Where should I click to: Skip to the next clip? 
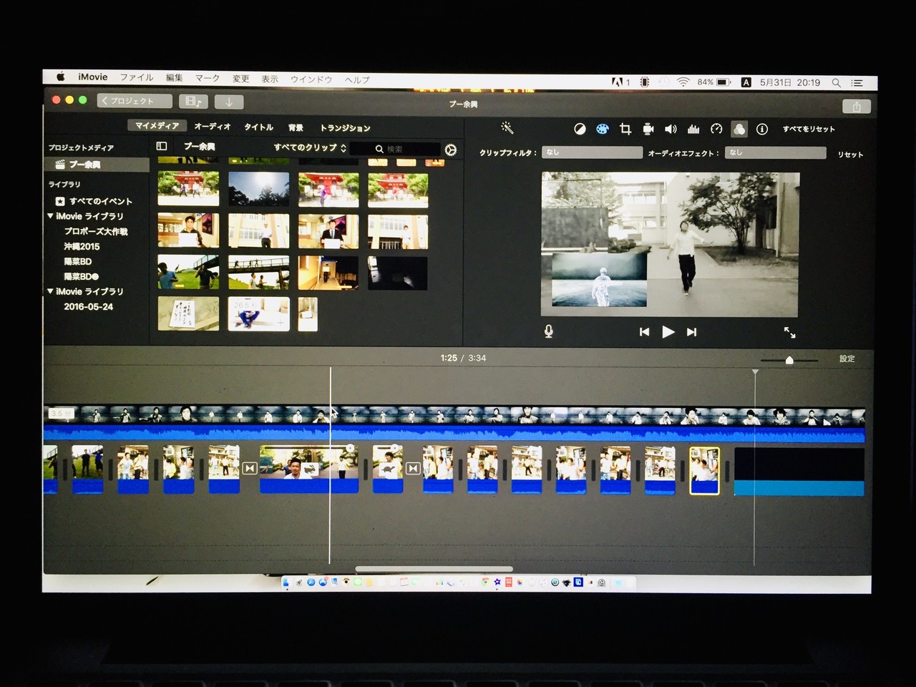[x=691, y=332]
